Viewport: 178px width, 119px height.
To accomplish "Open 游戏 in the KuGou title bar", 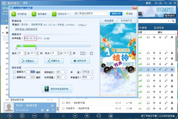I will 148,3.
